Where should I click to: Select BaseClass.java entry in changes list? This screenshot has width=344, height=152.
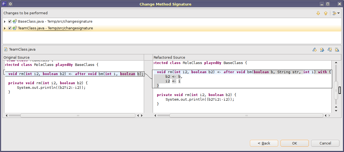coord(55,22)
